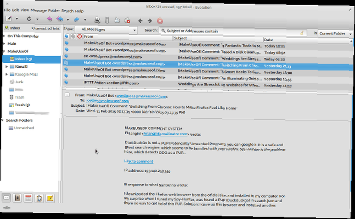
Task: Open the Folder menu
Action: pos(54,11)
